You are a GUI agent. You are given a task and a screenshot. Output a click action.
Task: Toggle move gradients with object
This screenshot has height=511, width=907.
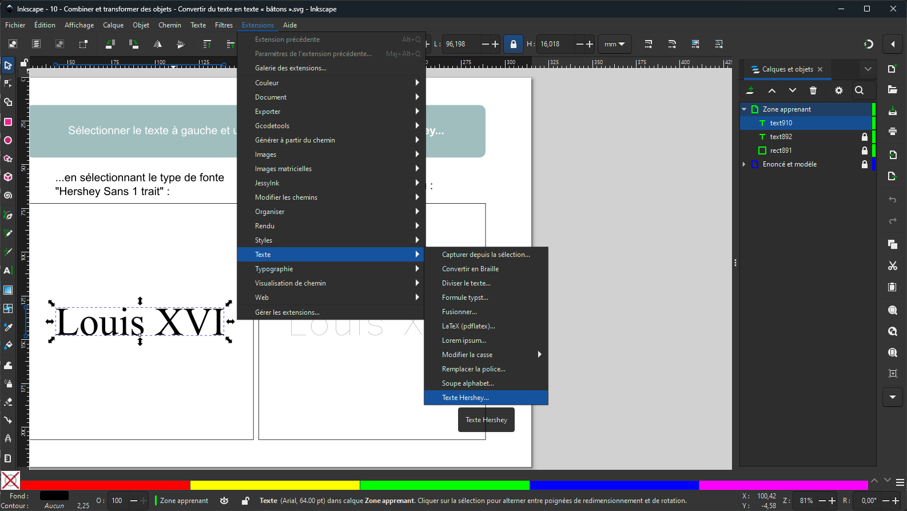click(x=695, y=44)
